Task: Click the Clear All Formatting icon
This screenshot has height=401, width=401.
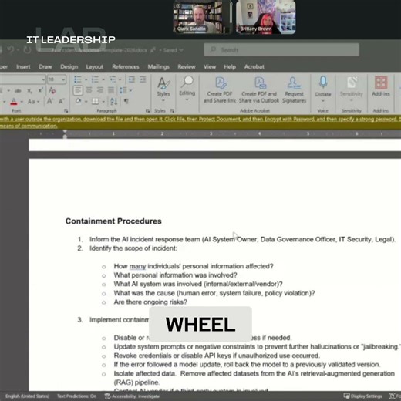Action: pyautogui.click(x=52, y=90)
